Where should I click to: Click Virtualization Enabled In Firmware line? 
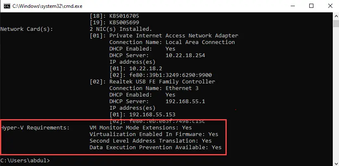[x=154, y=134]
